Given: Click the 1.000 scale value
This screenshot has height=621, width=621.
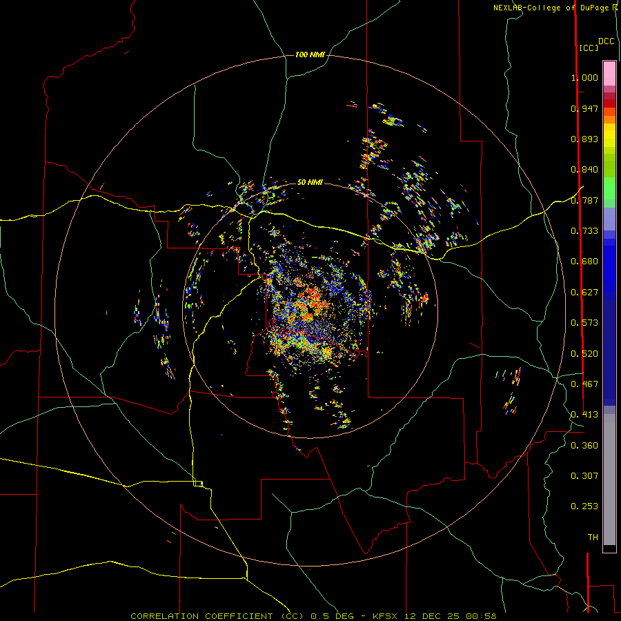Looking at the screenshot, I should 584,77.
